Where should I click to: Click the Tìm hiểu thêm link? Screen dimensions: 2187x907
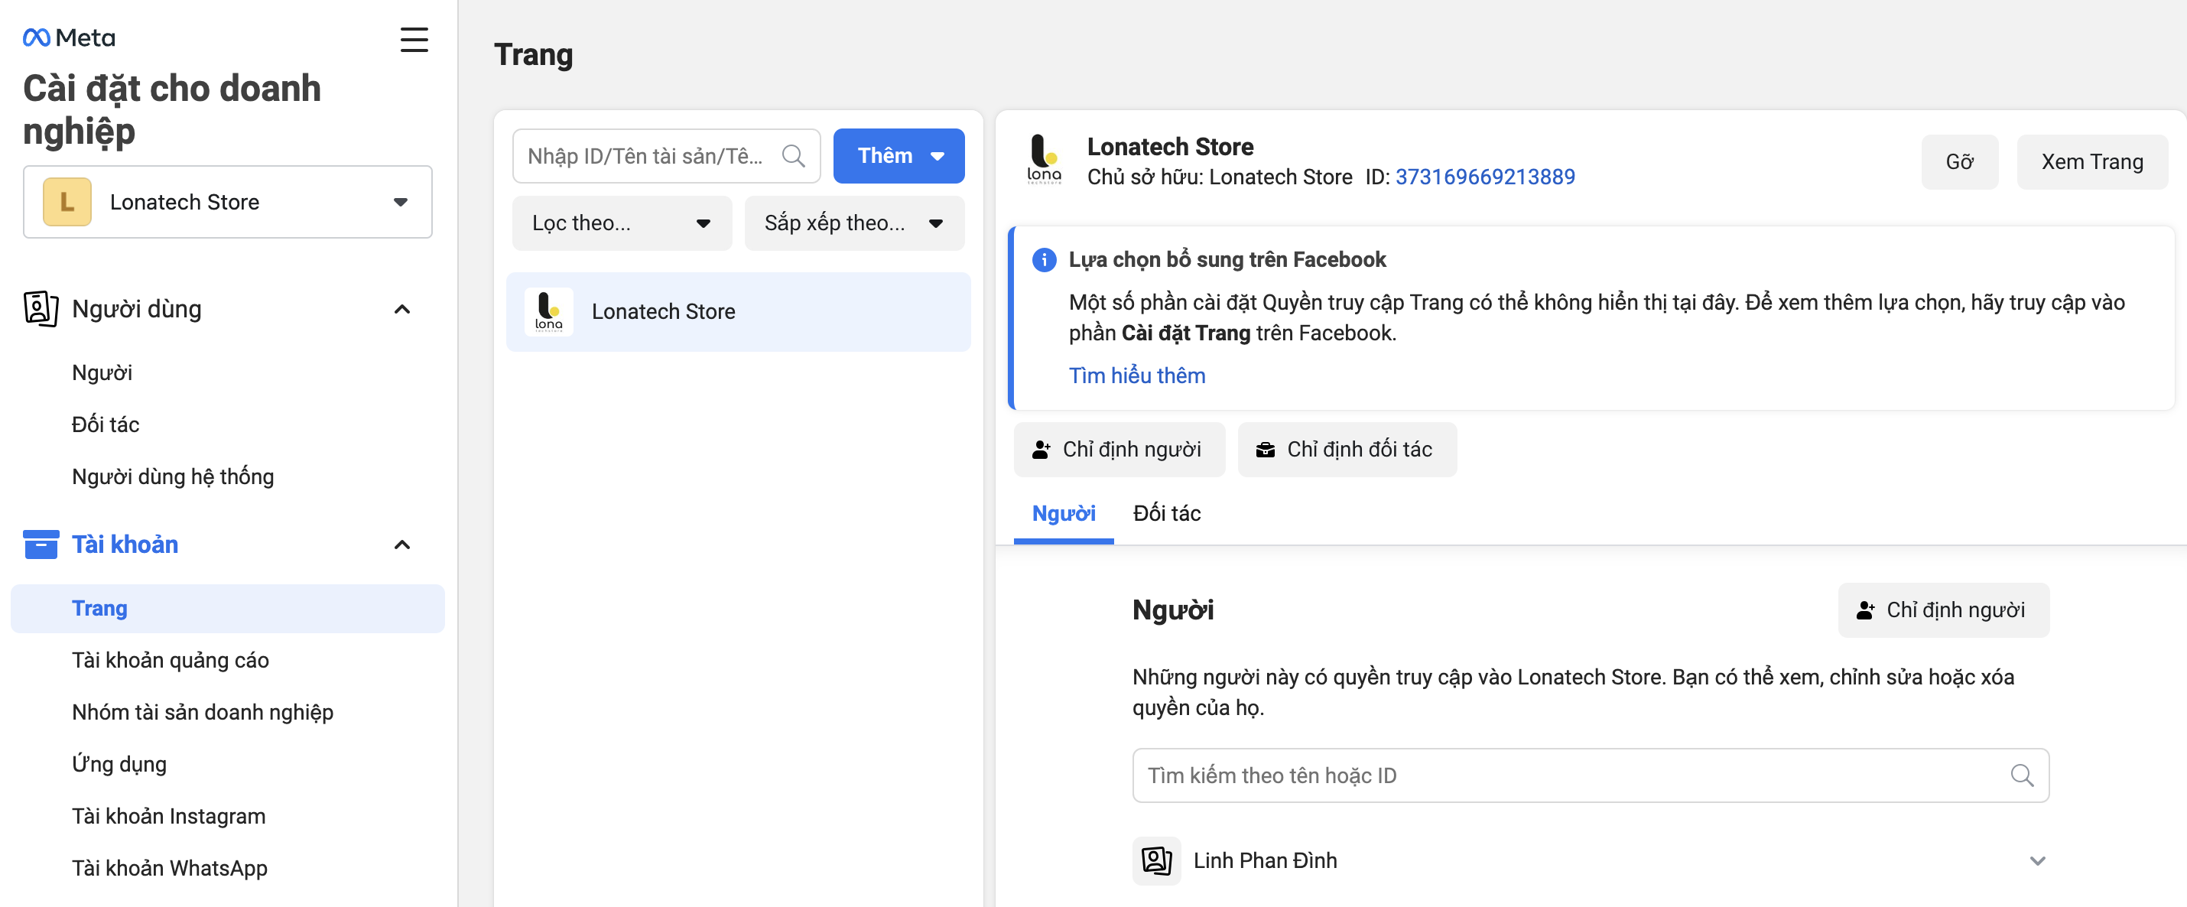click(1137, 375)
